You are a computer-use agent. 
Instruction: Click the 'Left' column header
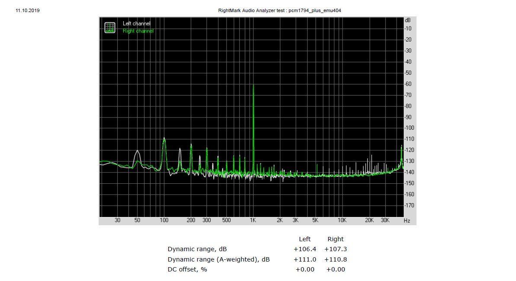click(x=305, y=239)
